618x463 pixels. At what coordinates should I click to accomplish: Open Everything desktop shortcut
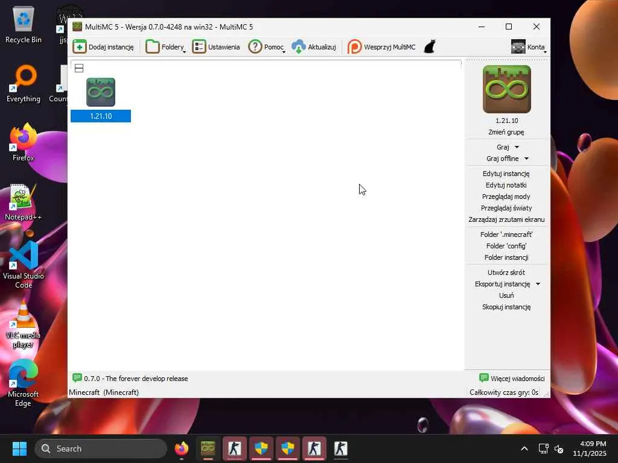pyautogui.click(x=24, y=84)
